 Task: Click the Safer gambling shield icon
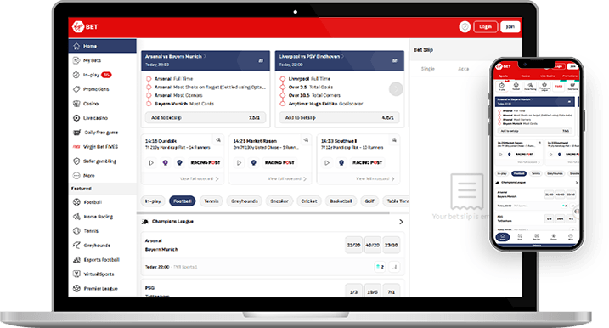[x=76, y=161]
